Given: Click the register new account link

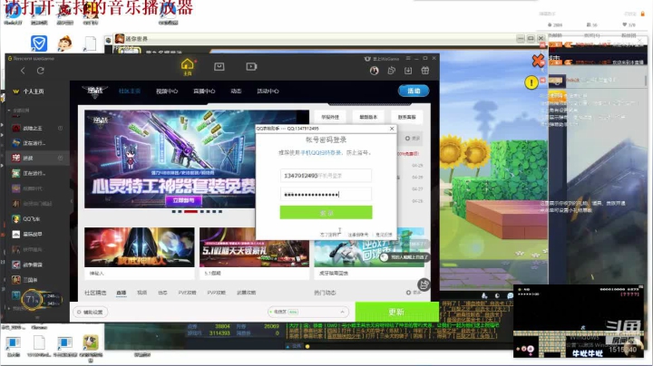Looking at the screenshot, I should [358, 235].
